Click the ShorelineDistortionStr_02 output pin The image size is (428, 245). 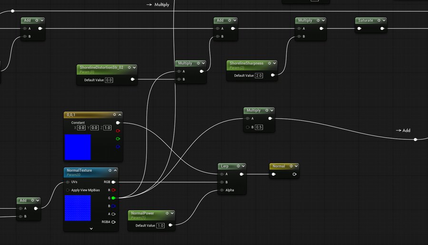coord(132,80)
